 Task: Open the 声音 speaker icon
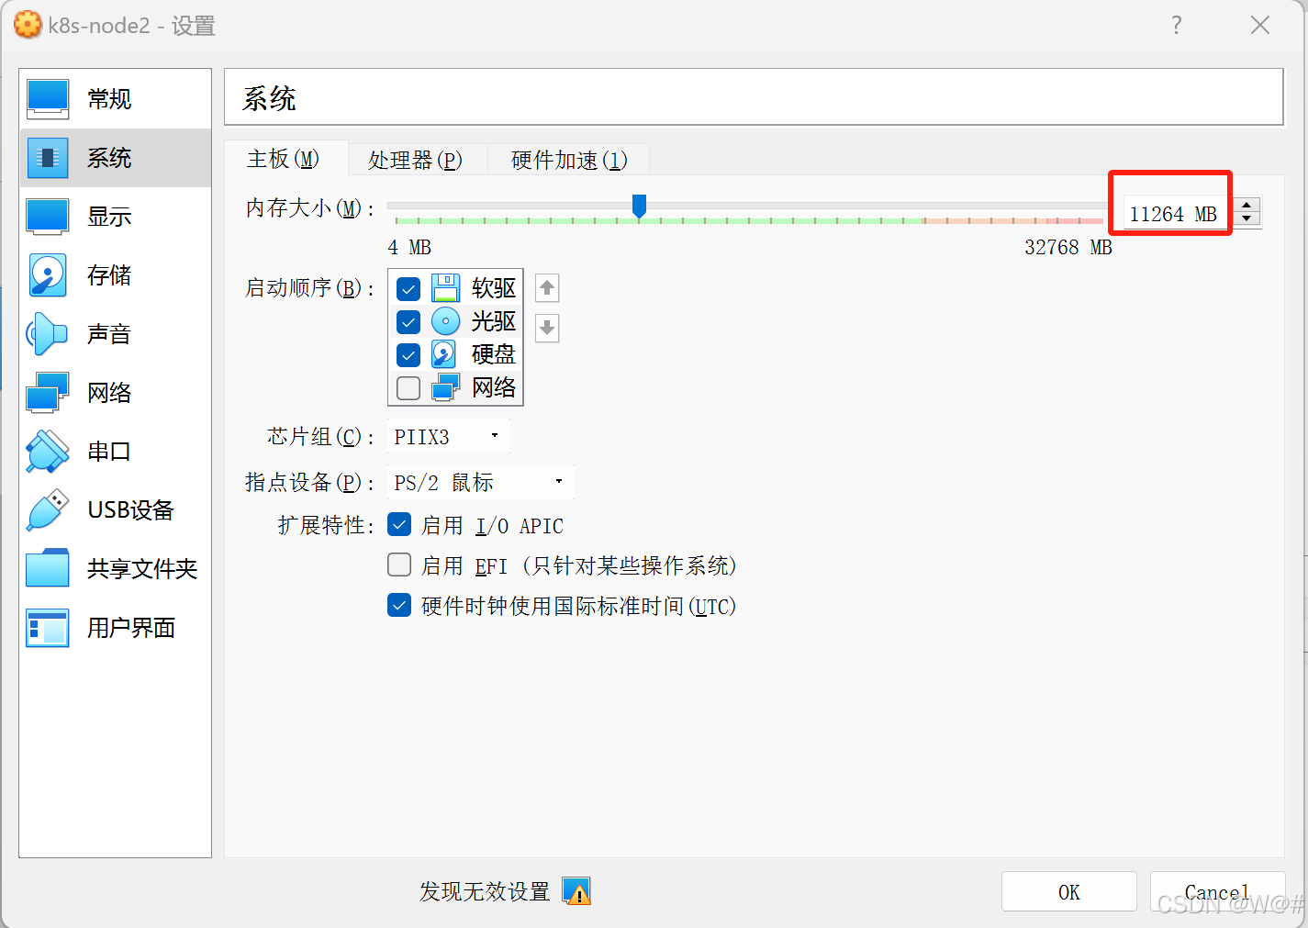(48, 334)
